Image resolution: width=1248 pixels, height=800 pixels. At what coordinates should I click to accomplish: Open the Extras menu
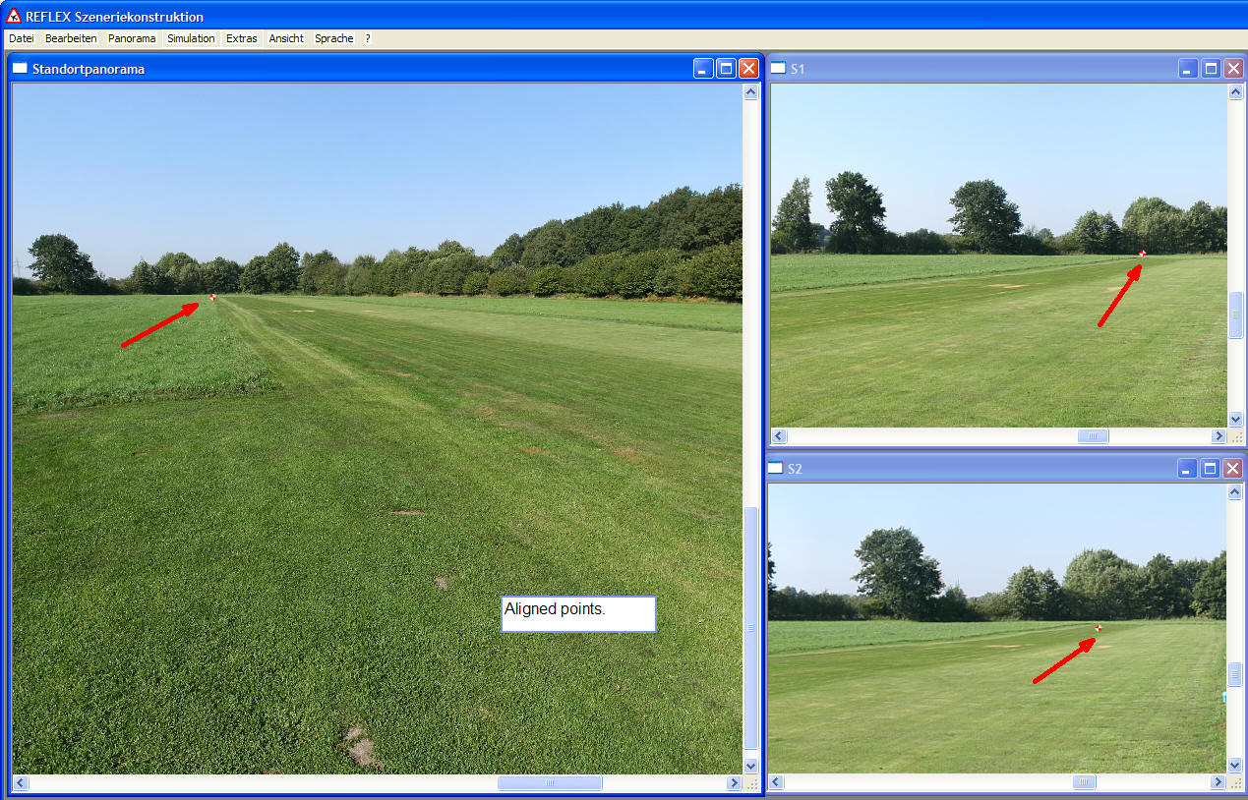pos(242,38)
